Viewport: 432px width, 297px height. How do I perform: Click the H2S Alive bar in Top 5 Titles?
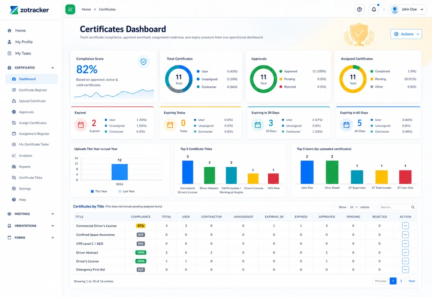tap(273, 179)
